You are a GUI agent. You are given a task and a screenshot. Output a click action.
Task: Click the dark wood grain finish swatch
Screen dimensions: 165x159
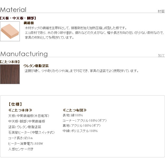pyautogui.click(x=10, y=74)
